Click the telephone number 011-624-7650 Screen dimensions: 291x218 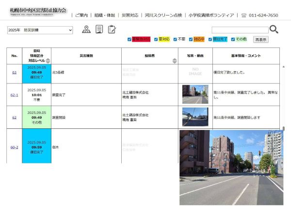[x=263, y=16]
